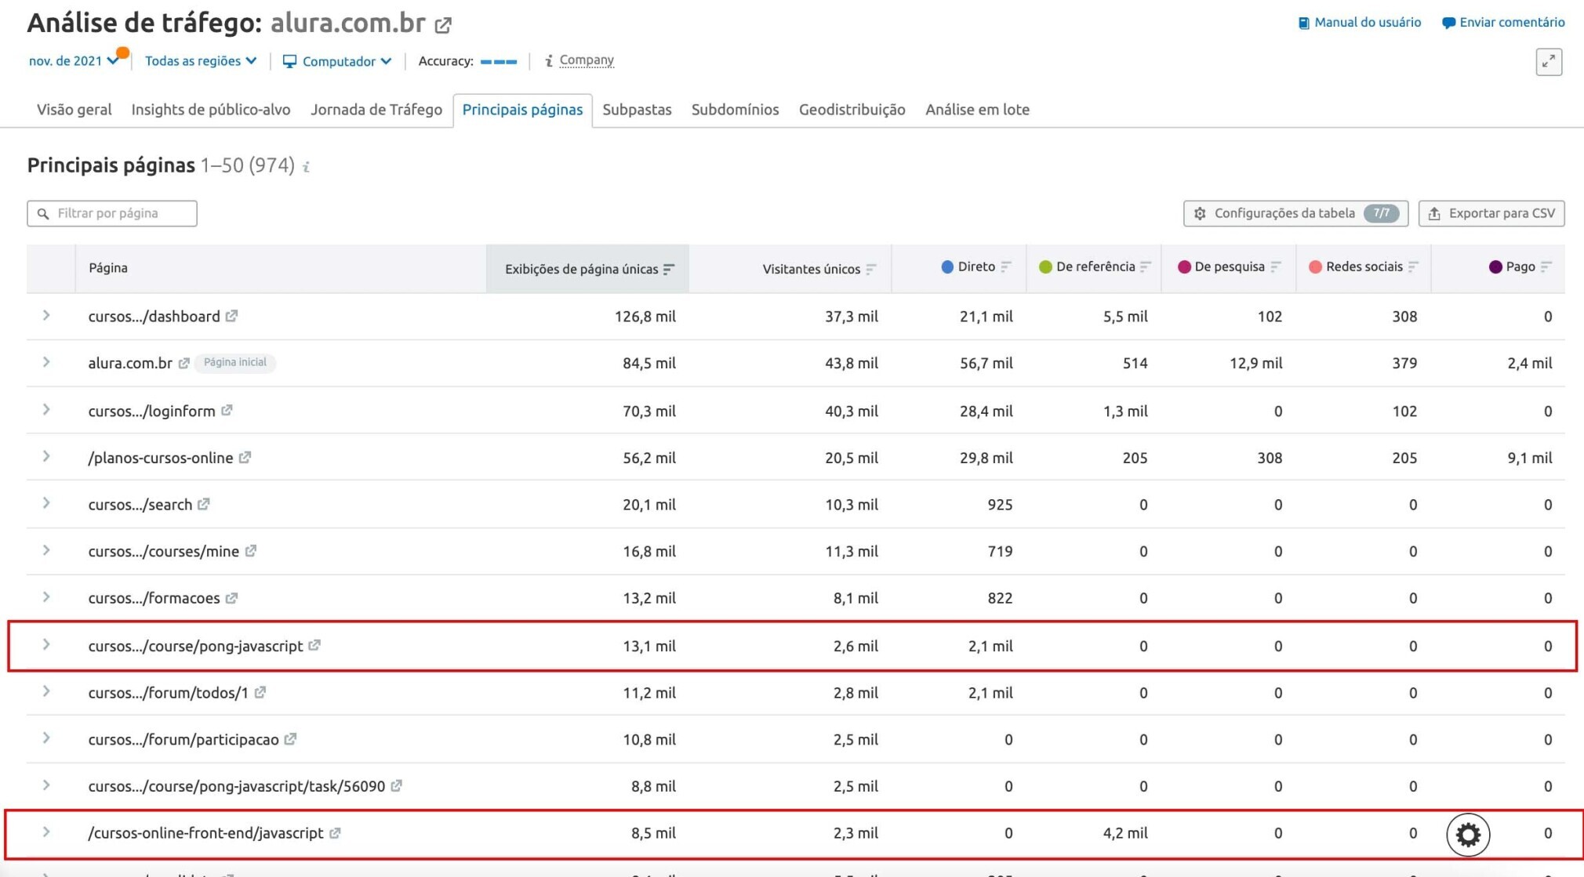Switch to Subpastas tab
Viewport: 1584px width, 877px height.
[x=637, y=110]
